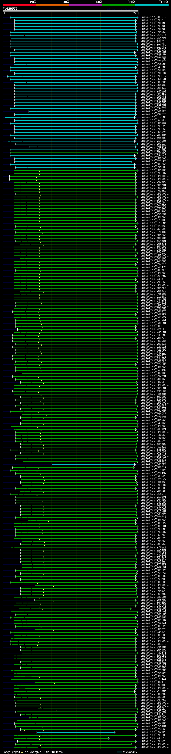Select the UniRef100_P48164 label
171x754 pixels.
153,617
